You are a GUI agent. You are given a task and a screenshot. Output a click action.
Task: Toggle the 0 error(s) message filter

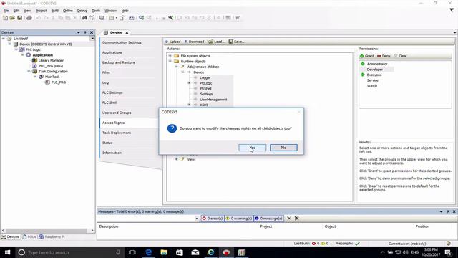click(x=213, y=219)
